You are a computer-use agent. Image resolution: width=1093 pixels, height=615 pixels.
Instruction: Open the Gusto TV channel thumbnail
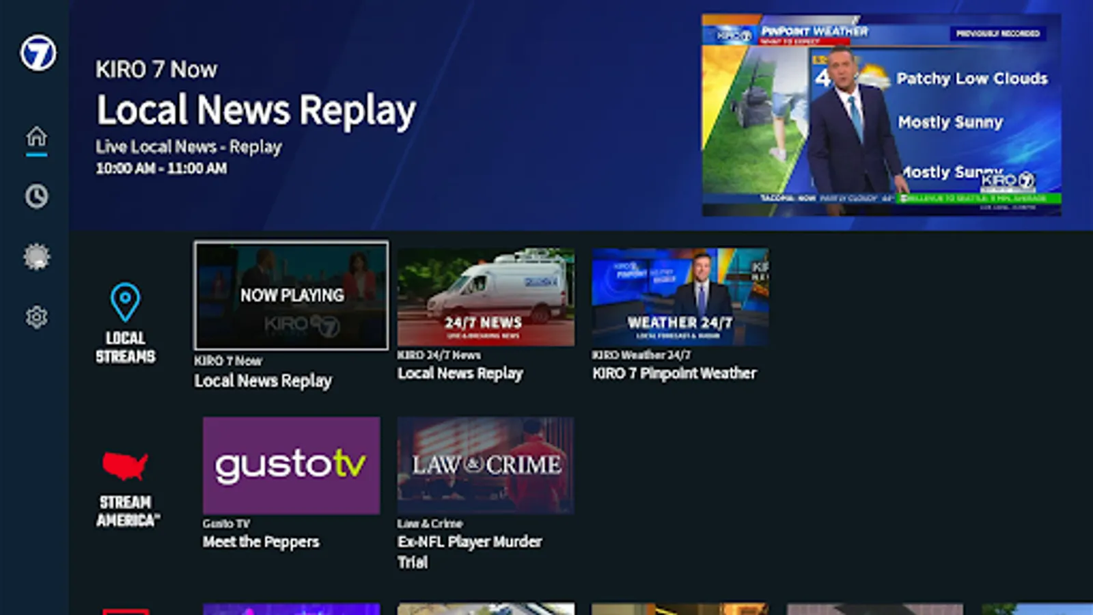click(292, 465)
